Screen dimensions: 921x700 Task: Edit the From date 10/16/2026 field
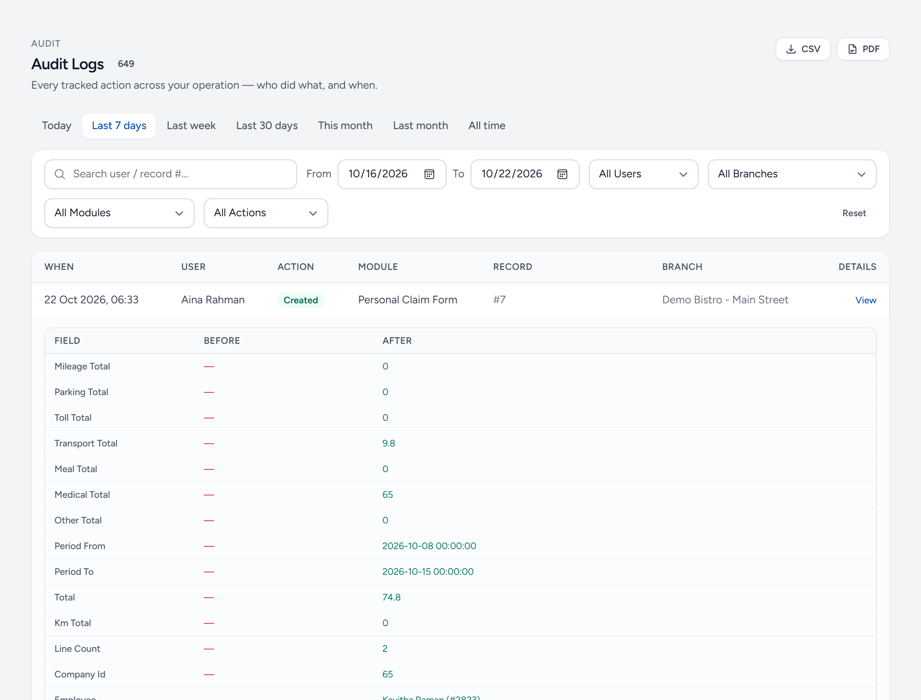coord(392,174)
